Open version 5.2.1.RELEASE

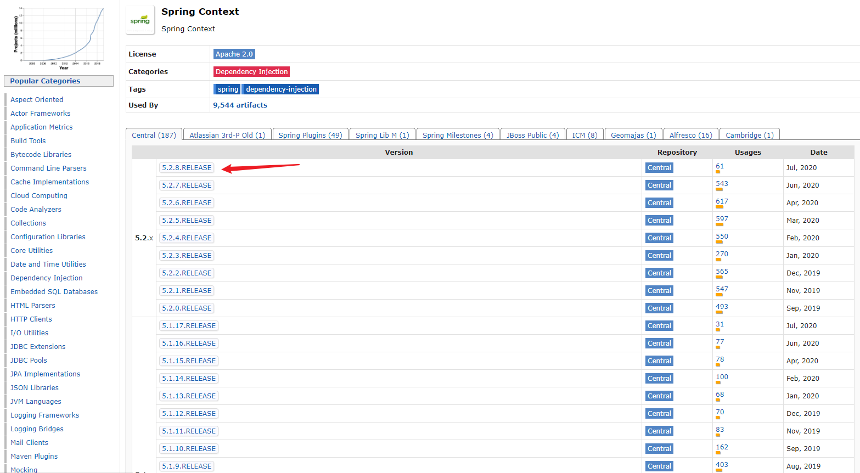click(x=187, y=291)
